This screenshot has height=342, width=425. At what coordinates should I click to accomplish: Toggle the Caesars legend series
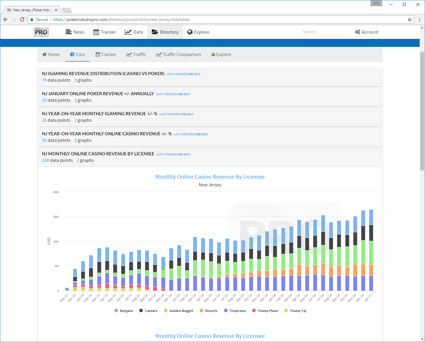click(x=148, y=311)
